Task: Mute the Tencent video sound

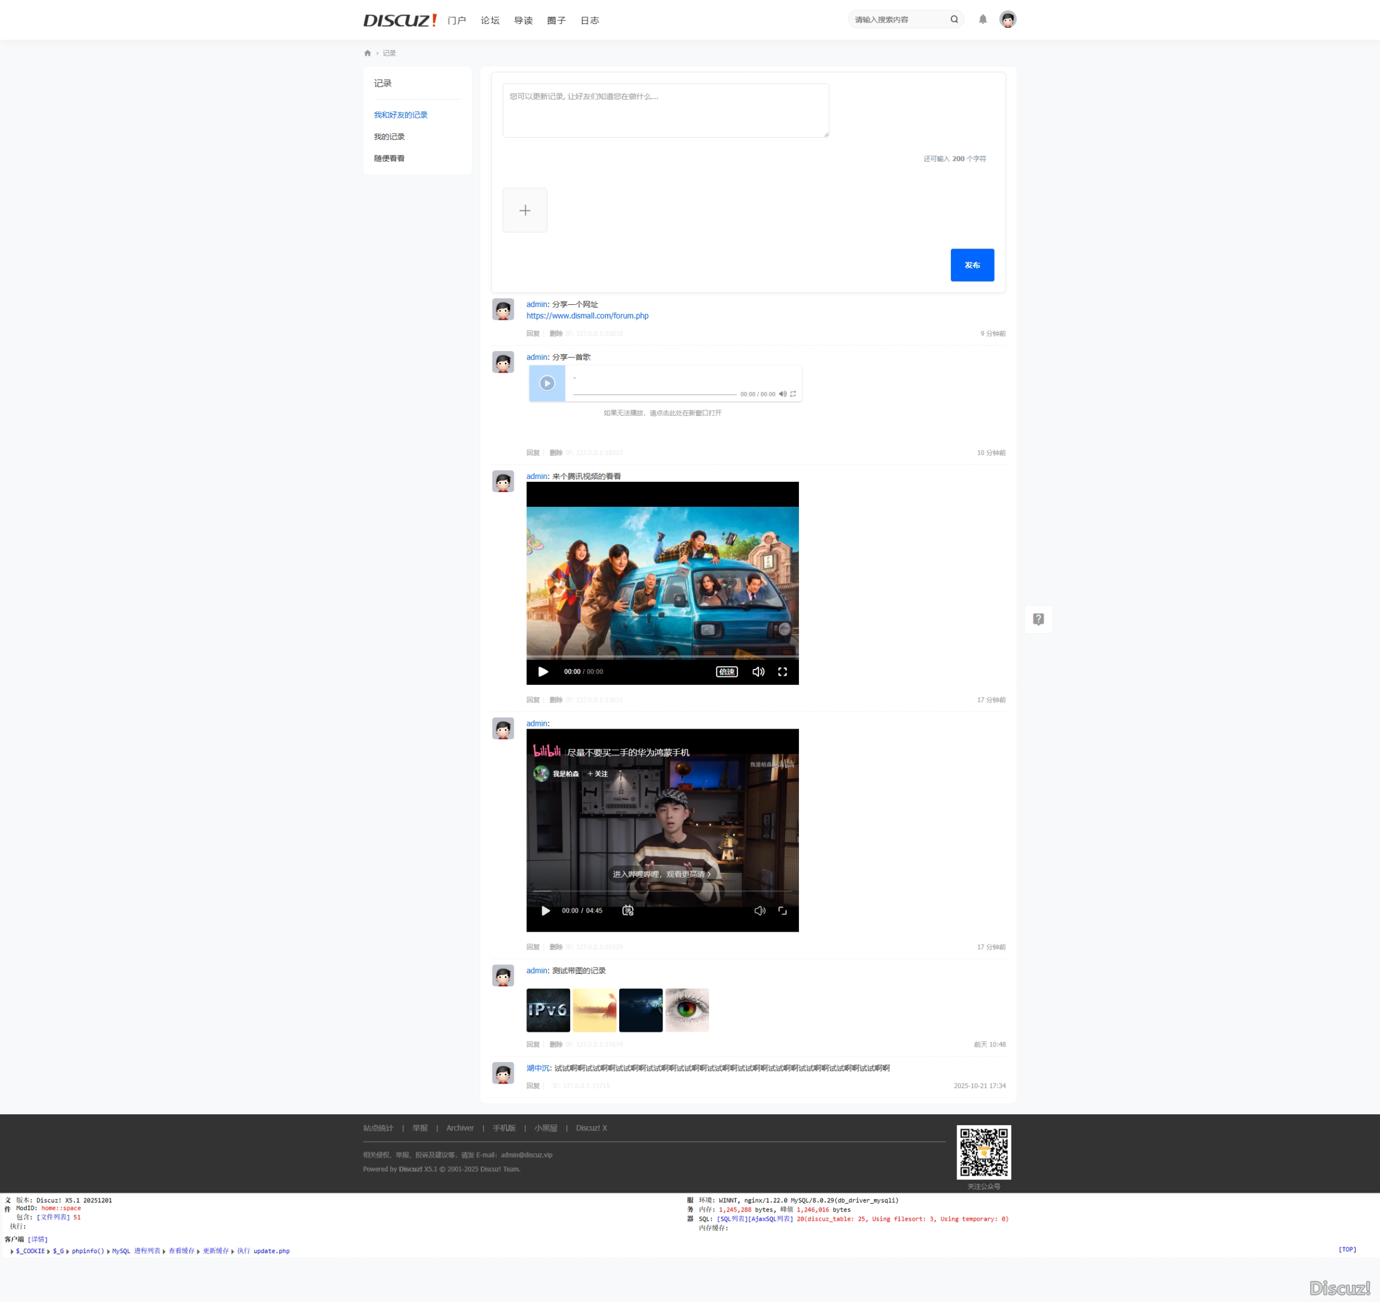Action: pos(757,672)
